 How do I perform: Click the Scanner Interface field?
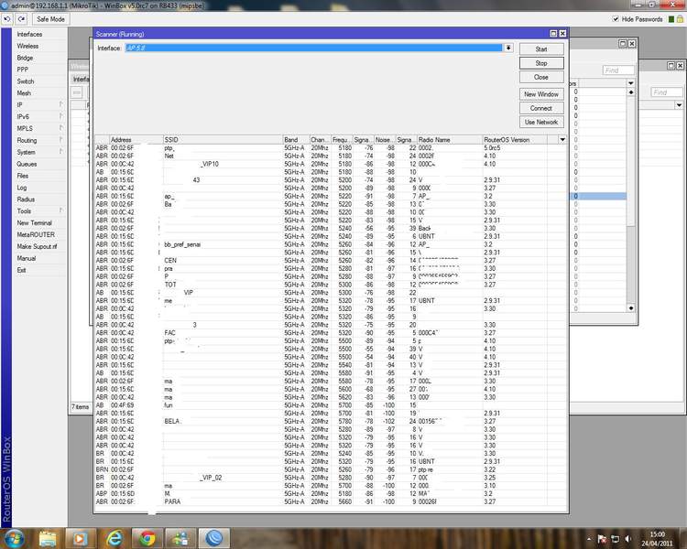pyautogui.click(x=313, y=48)
